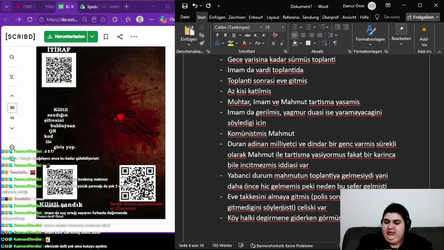
Task: Open Barrierefreiheit accessibility status
Action: click(x=282, y=245)
